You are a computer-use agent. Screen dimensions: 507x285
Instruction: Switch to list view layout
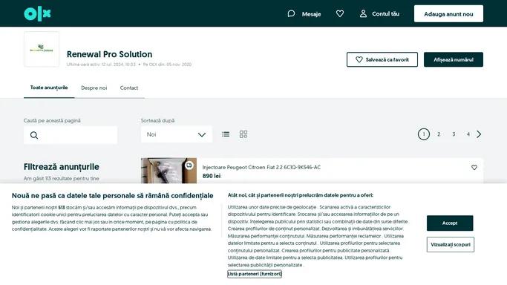click(x=226, y=134)
